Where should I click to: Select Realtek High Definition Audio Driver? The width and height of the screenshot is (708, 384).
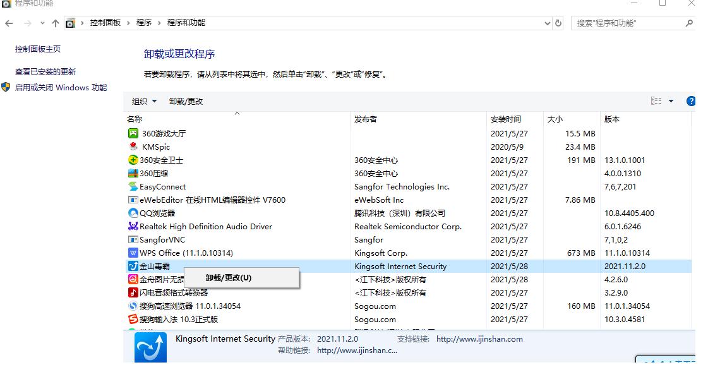click(x=206, y=226)
